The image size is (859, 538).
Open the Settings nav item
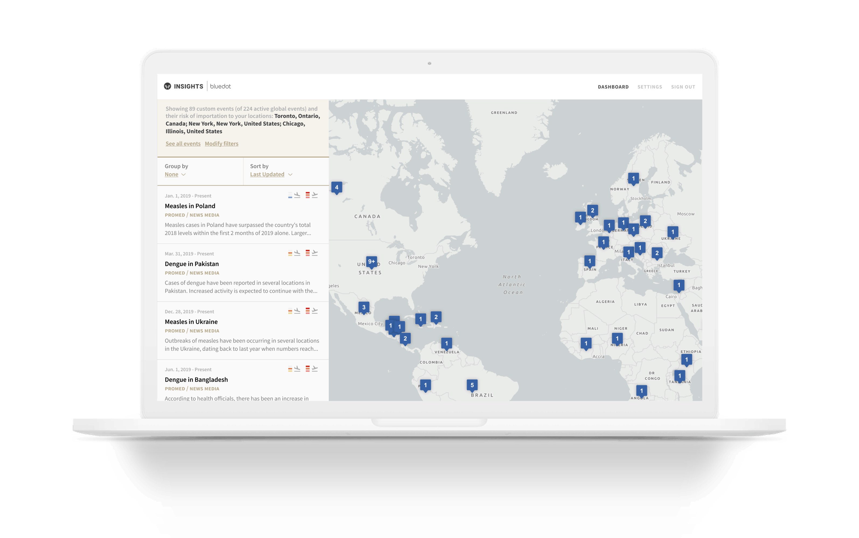click(650, 87)
